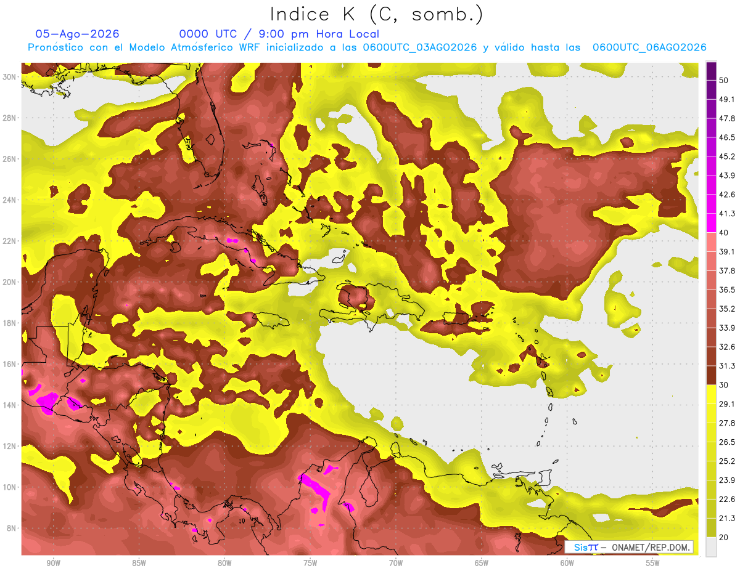The image size is (740, 571).
Task: Click the 75W longitude label
Action: click(310, 563)
